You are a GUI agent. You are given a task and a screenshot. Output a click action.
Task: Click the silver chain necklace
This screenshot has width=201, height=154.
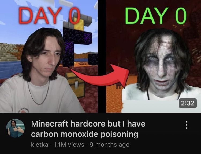38,92
